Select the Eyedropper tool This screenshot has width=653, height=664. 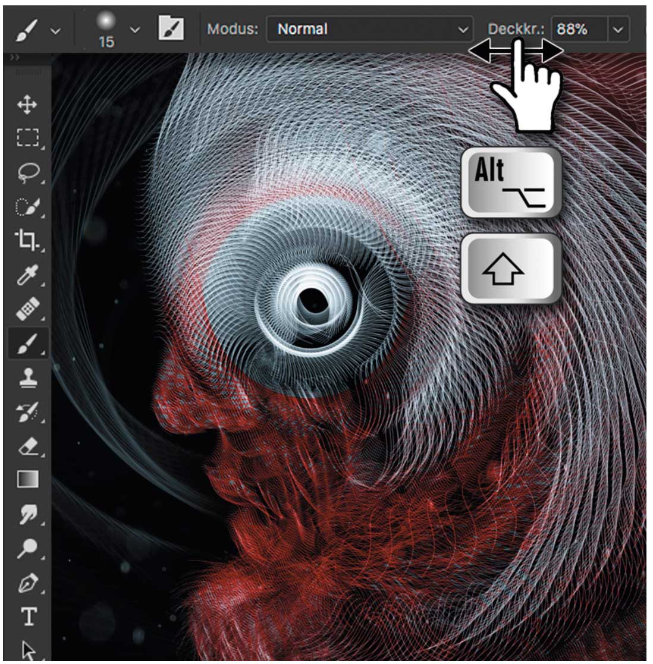click(x=28, y=275)
